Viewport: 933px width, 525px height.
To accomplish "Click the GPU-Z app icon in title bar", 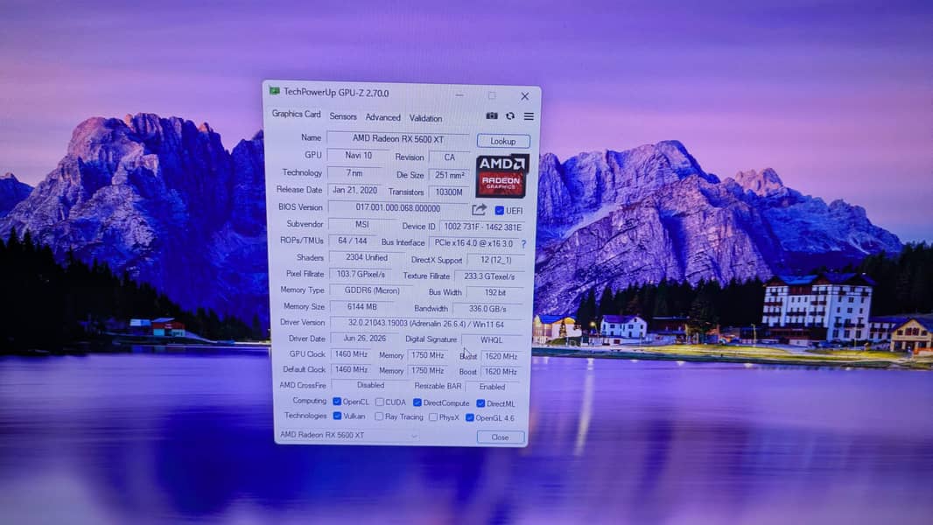I will pos(274,91).
